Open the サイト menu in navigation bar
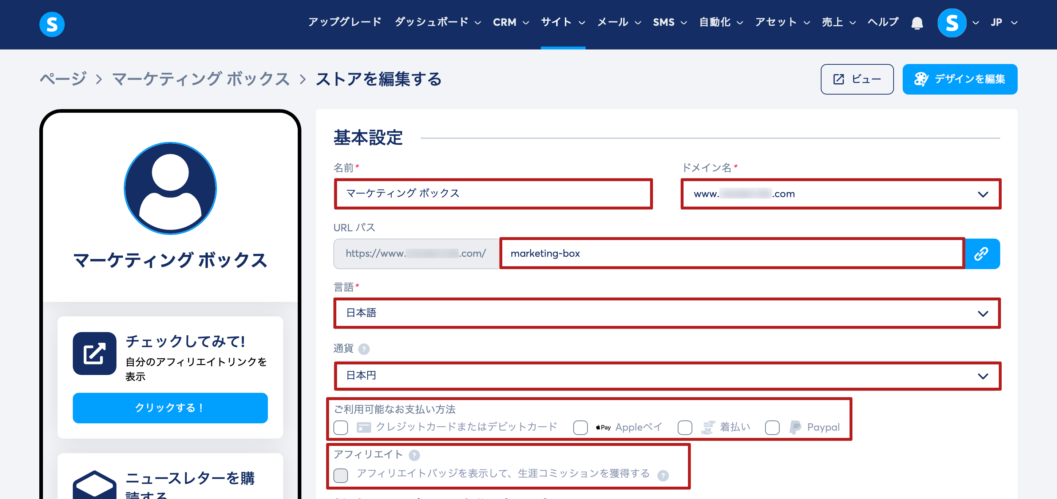Viewport: 1057px width, 499px height. (563, 22)
